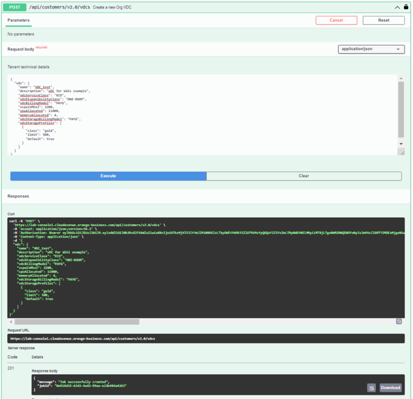The height and width of the screenshot is (399, 413).
Task: Click the Curl section label
Action: tap(11, 214)
